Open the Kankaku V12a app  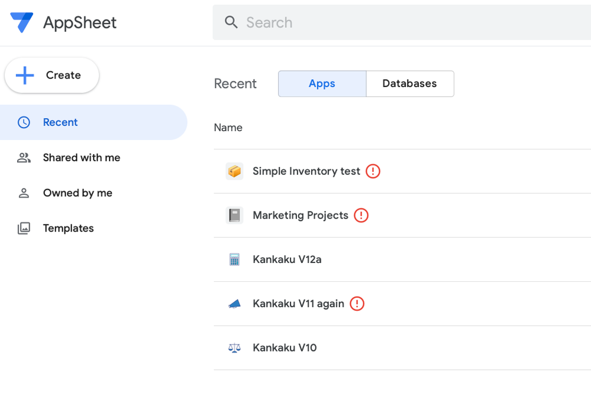(287, 259)
